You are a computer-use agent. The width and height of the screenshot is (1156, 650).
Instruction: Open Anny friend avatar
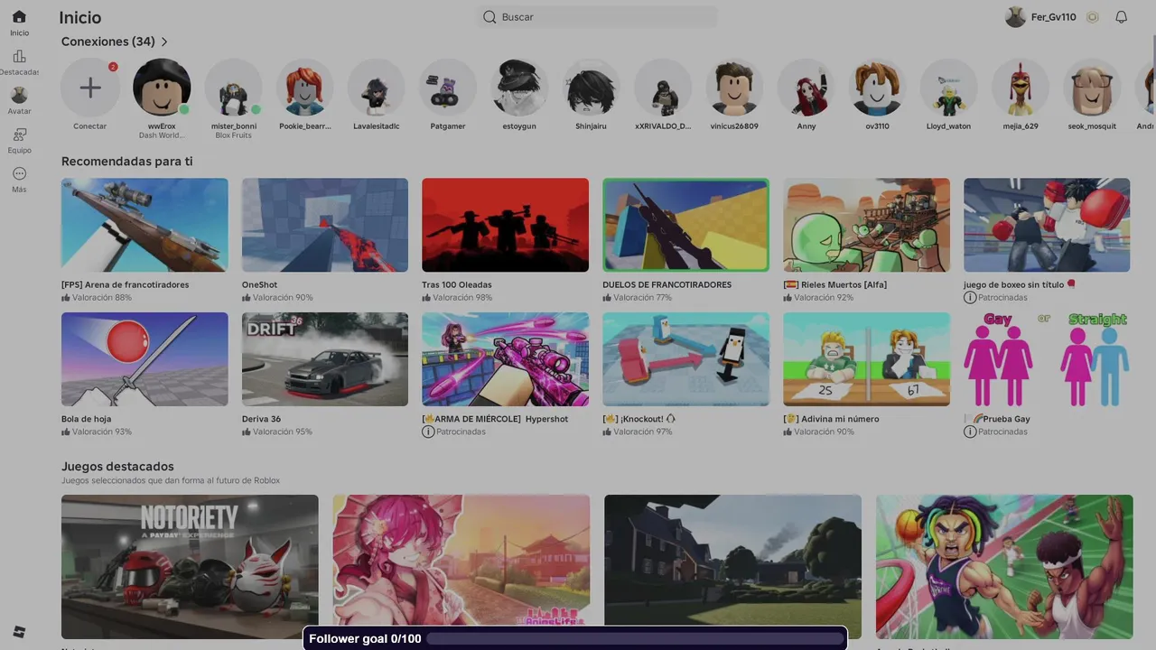pyautogui.click(x=806, y=88)
